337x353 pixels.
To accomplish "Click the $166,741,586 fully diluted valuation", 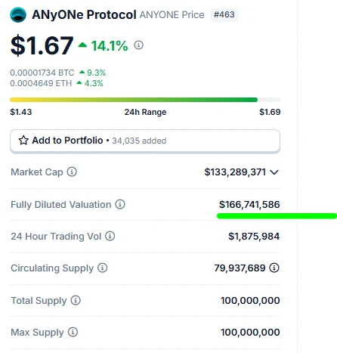I will pos(249,204).
